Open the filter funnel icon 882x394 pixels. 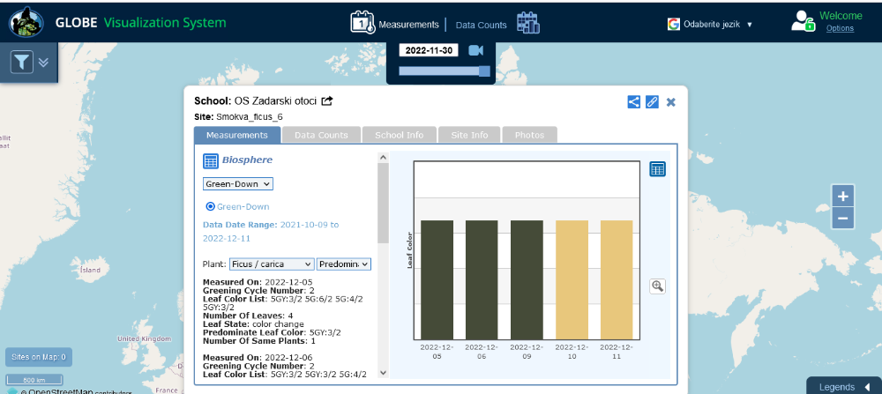22,62
